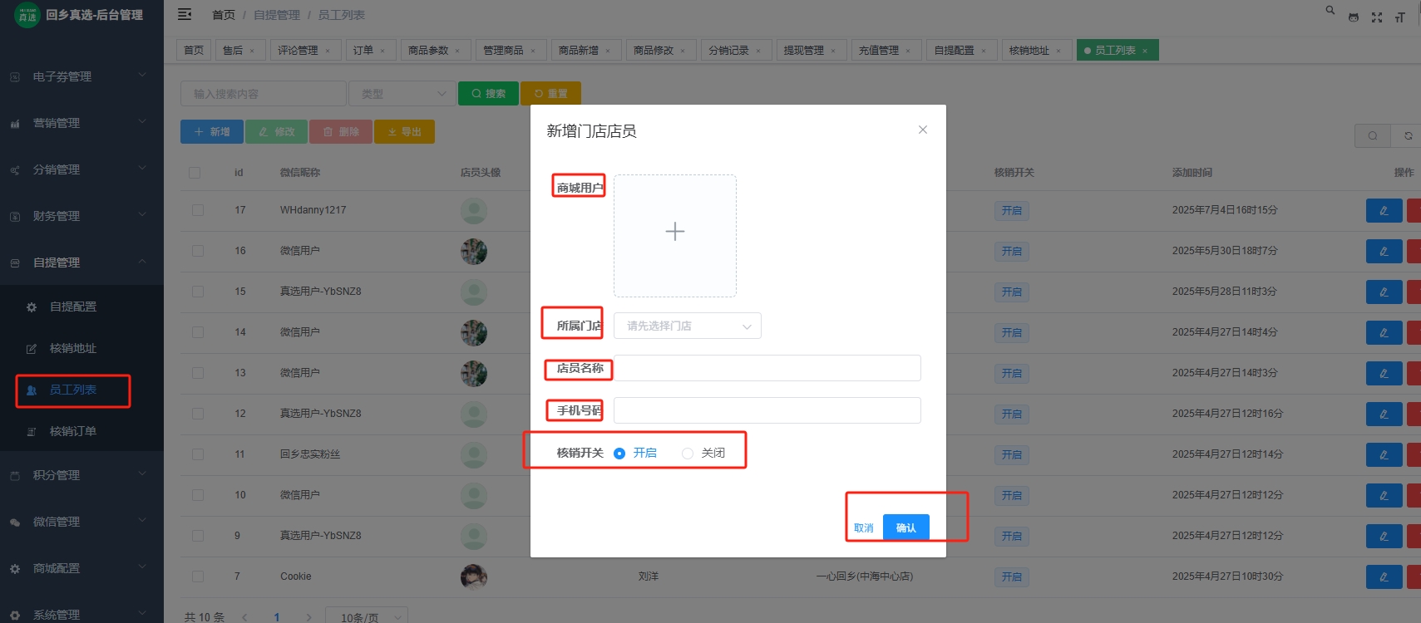Viewport: 1421px width, 623px height.
Task: Click 取消 to cancel the dialog
Action: click(x=863, y=527)
